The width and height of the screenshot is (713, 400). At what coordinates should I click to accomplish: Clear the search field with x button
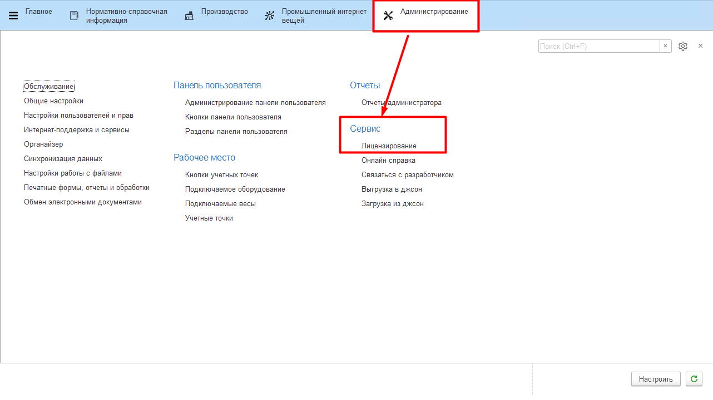[665, 46]
